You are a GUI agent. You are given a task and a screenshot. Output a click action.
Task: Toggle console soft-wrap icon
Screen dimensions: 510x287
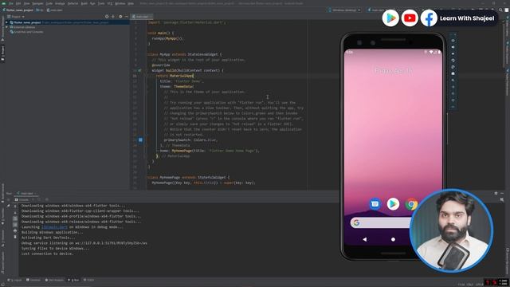pos(15,218)
